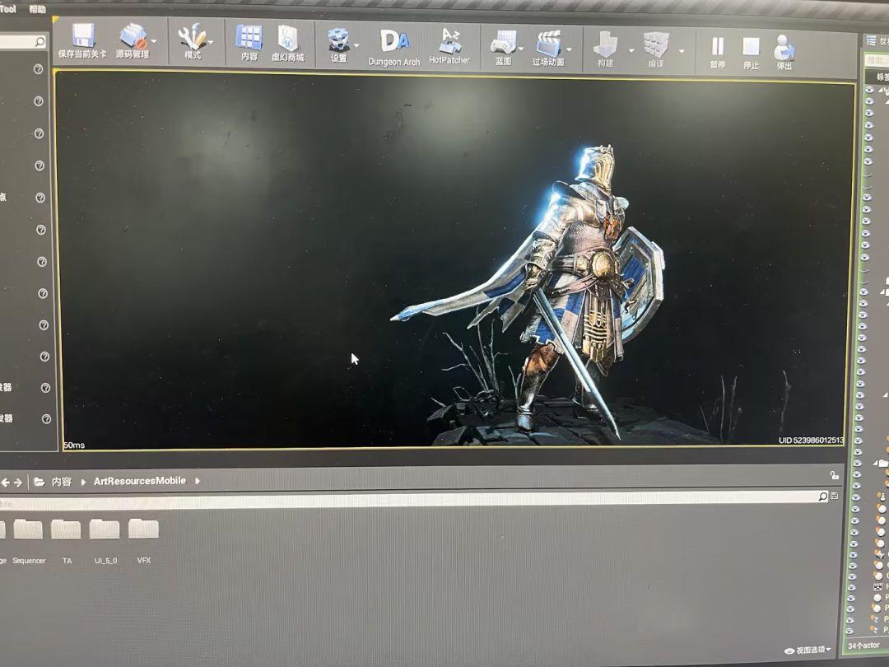
Task: Navigate back in Content Browser history
Action: point(6,482)
